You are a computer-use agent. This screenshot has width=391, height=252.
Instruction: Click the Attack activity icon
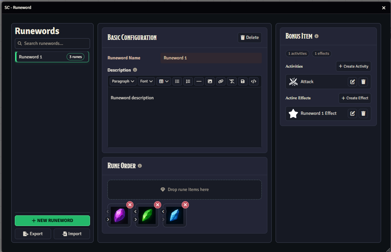tap(293, 82)
